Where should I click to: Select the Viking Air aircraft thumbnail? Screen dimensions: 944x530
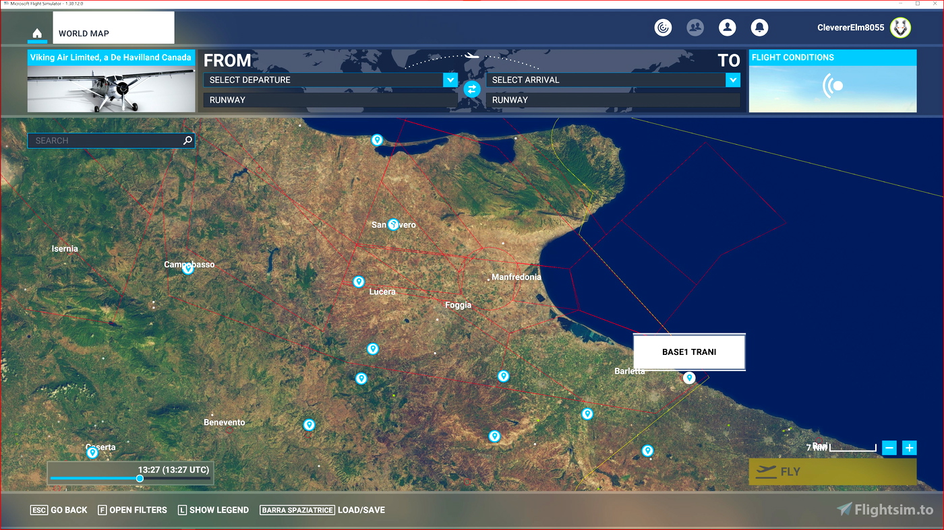coord(111,81)
